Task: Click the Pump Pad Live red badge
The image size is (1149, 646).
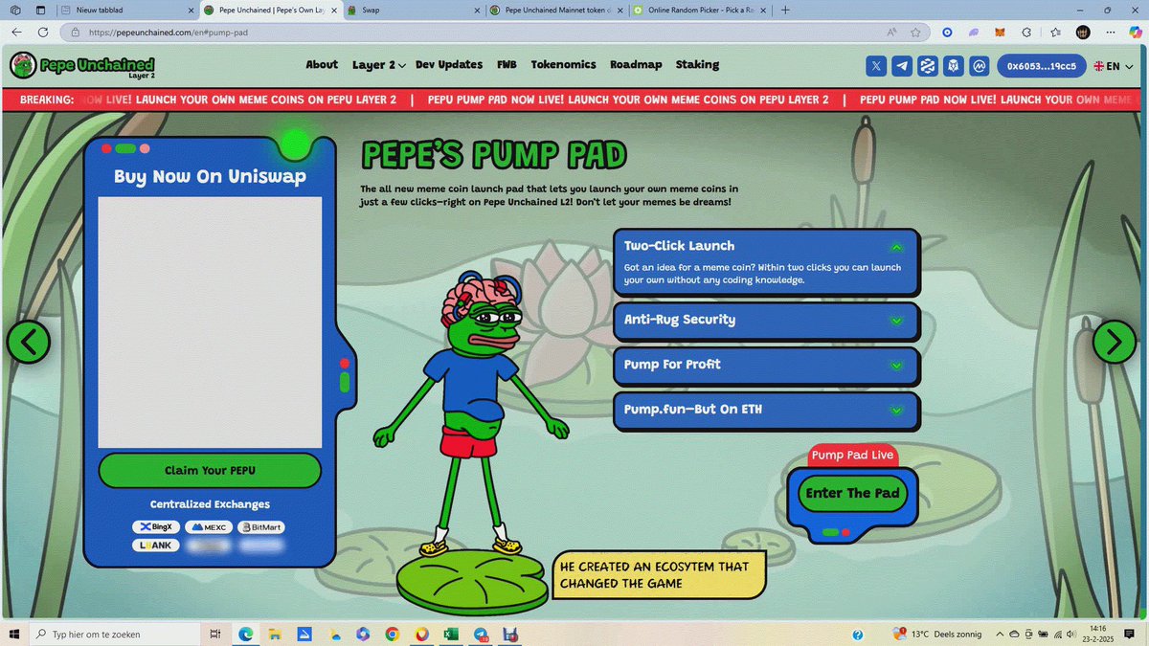Action: 852,456
